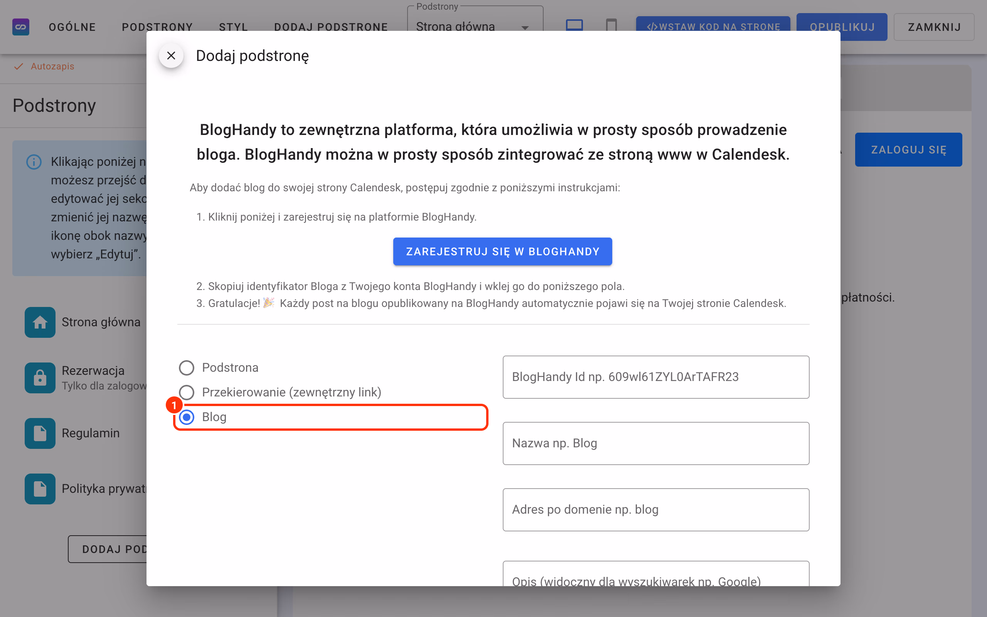Viewport: 987px width, 617px height.
Task: Select the Regulamin page label
Action: (x=91, y=433)
